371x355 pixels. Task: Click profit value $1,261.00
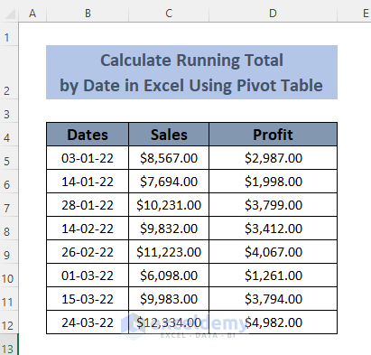273,276
